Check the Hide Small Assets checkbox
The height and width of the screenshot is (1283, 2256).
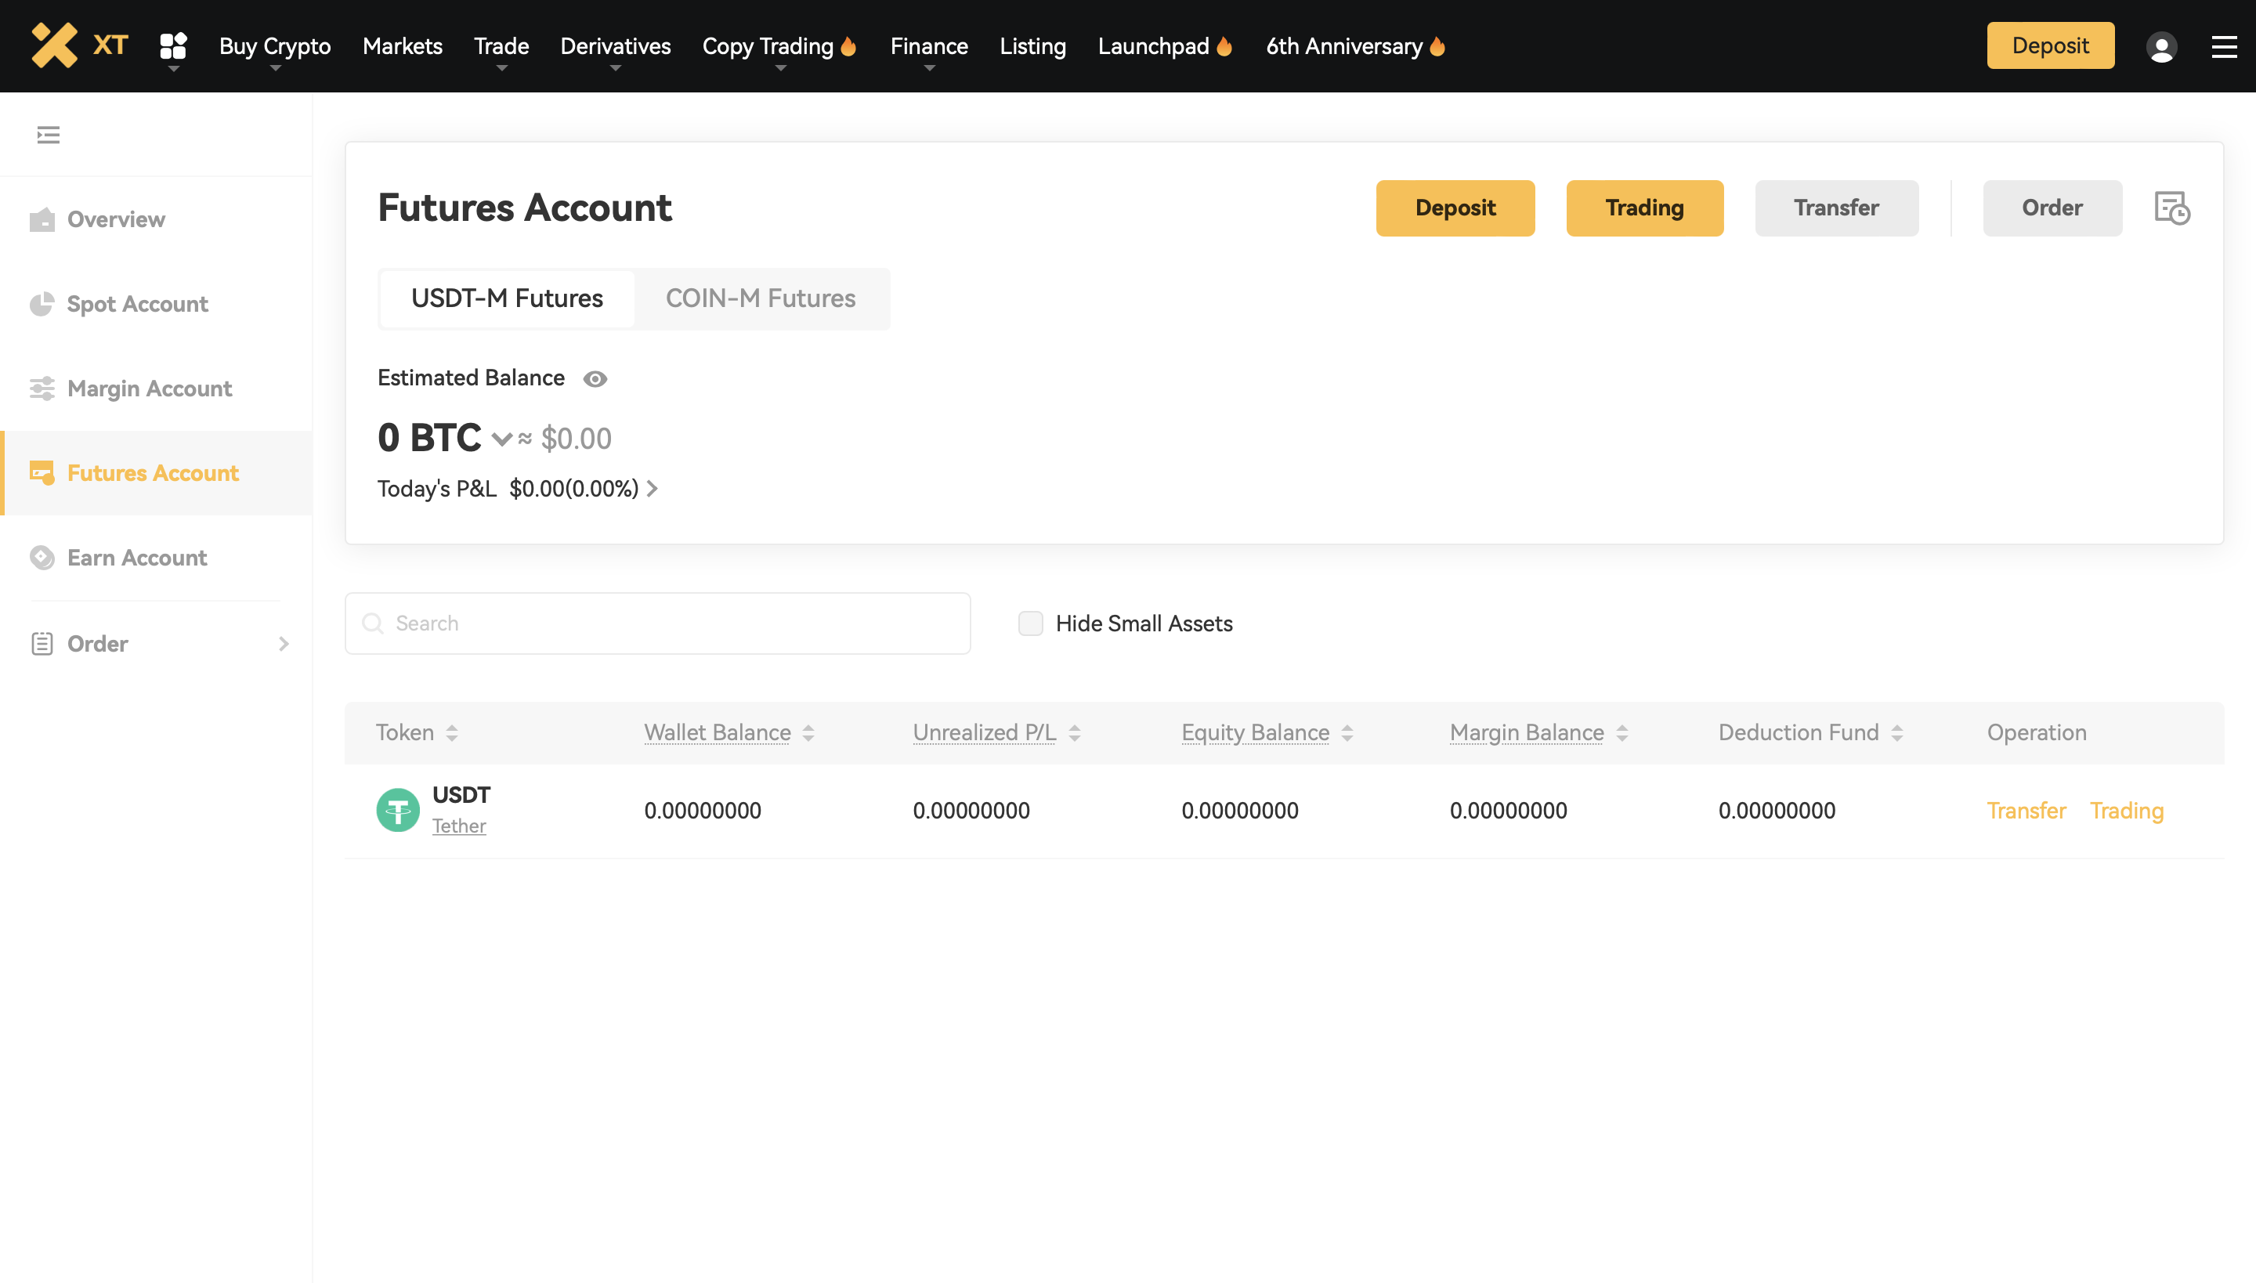[x=1030, y=623]
